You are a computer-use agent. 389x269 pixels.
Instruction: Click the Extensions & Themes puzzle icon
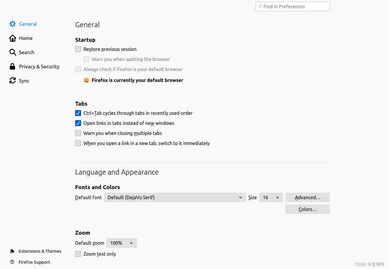12,251
